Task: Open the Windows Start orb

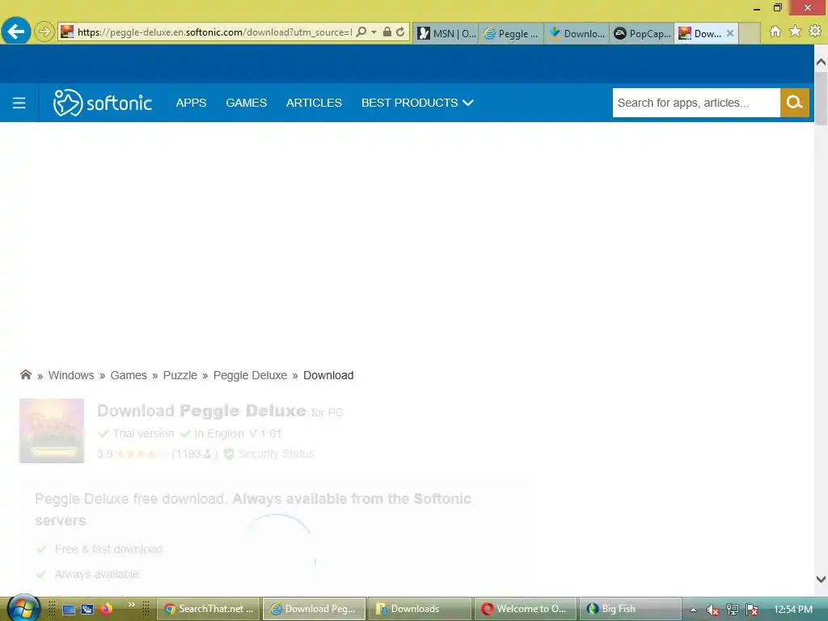Action: pyautogui.click(x=23, y=608)
